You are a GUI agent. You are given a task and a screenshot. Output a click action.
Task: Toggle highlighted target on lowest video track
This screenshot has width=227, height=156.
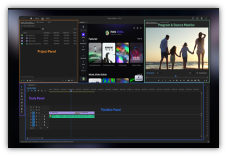pyautogui.click(x=34, y=113)
